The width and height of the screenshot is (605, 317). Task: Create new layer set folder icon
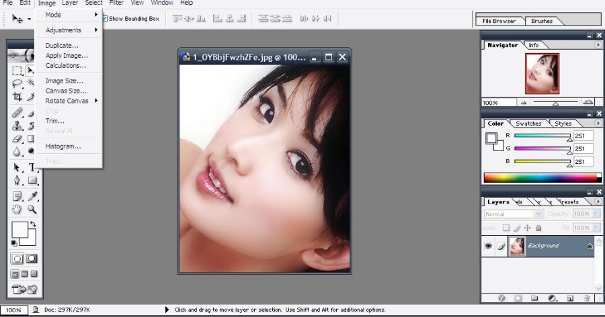tap(534, 298)
